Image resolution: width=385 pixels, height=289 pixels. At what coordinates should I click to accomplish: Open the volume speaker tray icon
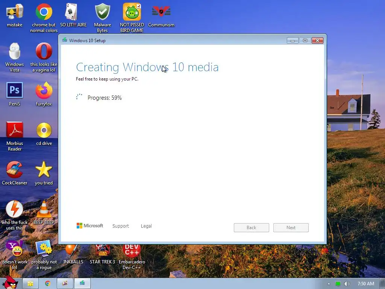coord(347,284)
